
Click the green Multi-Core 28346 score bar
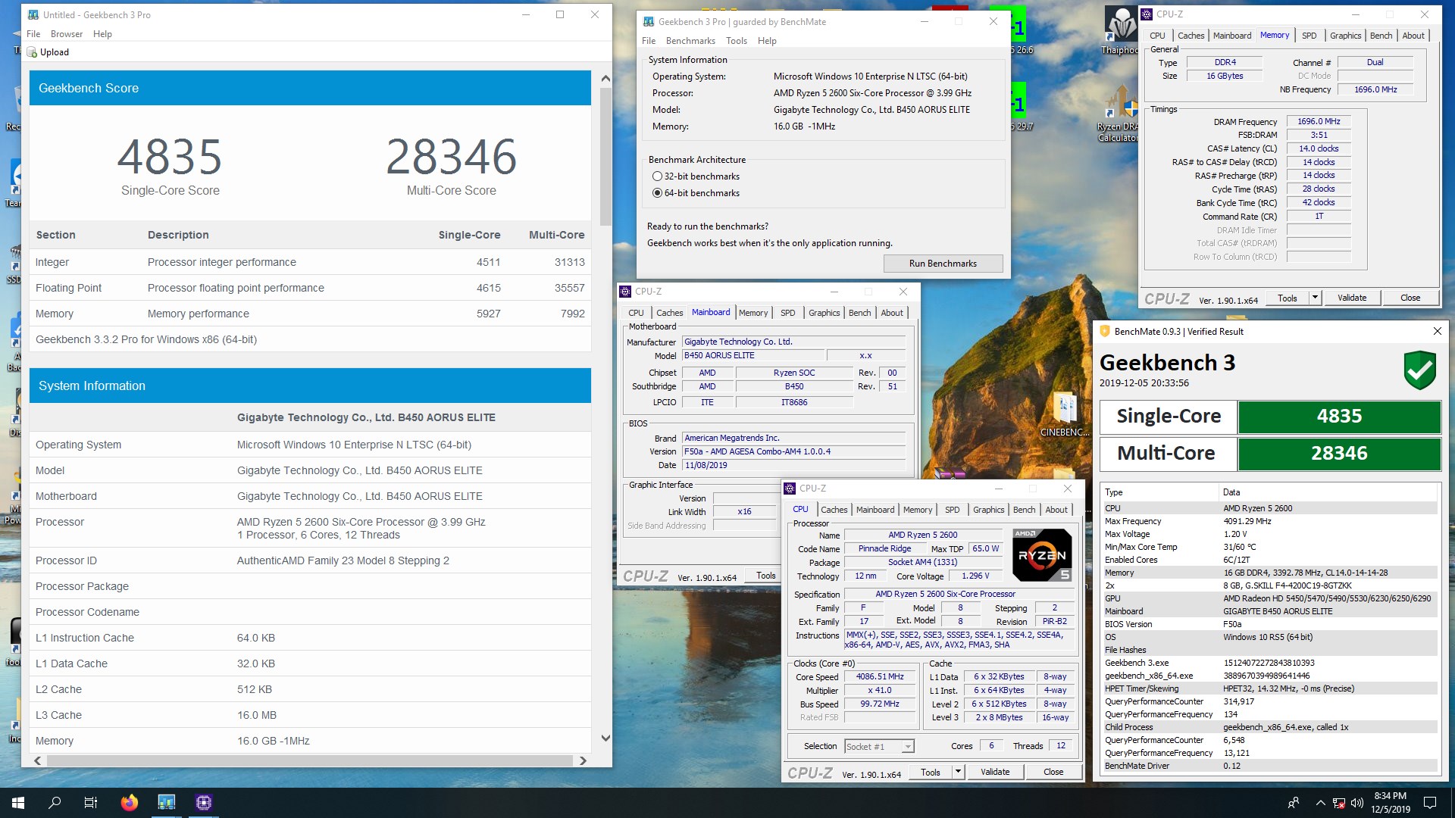click(x=1339, y=454)
